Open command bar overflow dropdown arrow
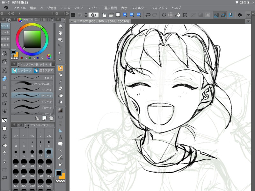 (248, 15)
